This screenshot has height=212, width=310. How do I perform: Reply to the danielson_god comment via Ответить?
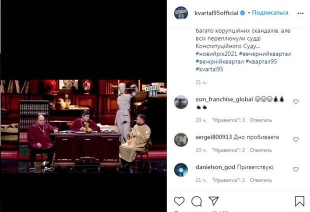pos(261,180)
